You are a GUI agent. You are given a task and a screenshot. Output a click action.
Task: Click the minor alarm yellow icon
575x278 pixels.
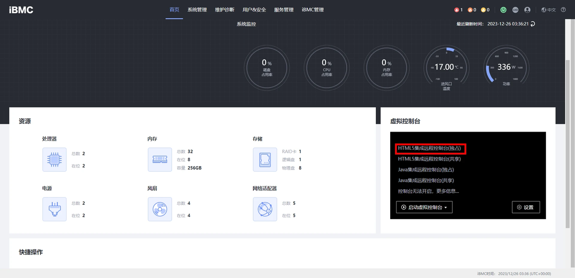pos(483,10)
